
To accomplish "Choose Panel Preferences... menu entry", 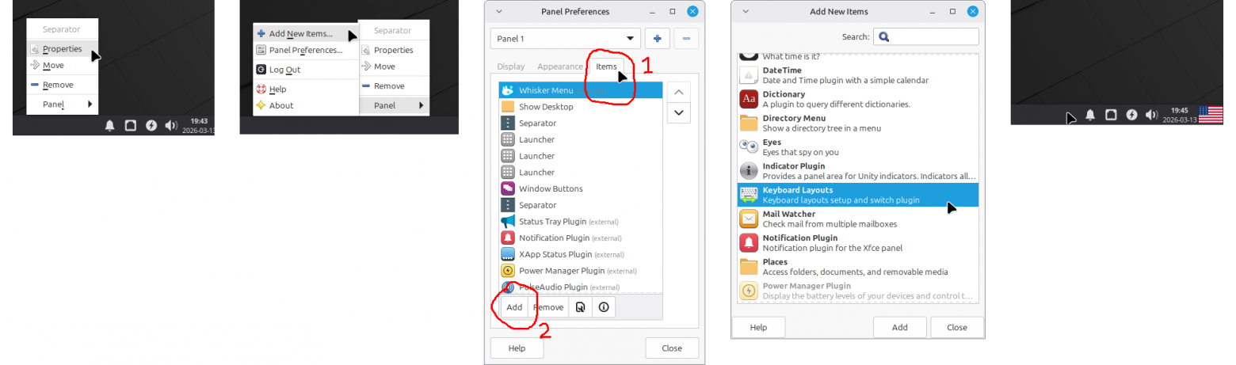I will point(306,50).
